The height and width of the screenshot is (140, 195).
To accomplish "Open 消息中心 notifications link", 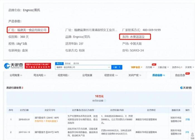I will click(177, 67).
